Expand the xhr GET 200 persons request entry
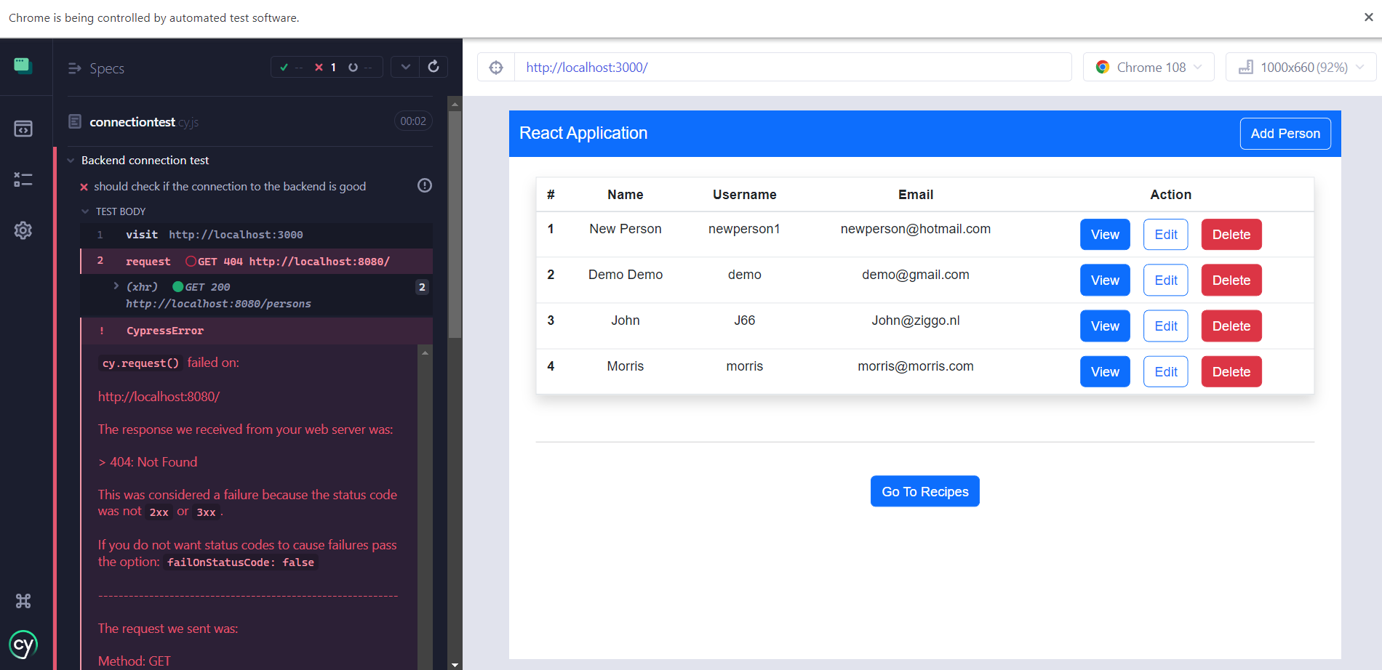The width and height of the screenshot is (1382, 670). tap(116, 286)
